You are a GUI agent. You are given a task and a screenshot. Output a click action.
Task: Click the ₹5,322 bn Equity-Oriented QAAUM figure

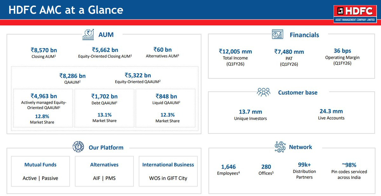click(x=138, y=75)
